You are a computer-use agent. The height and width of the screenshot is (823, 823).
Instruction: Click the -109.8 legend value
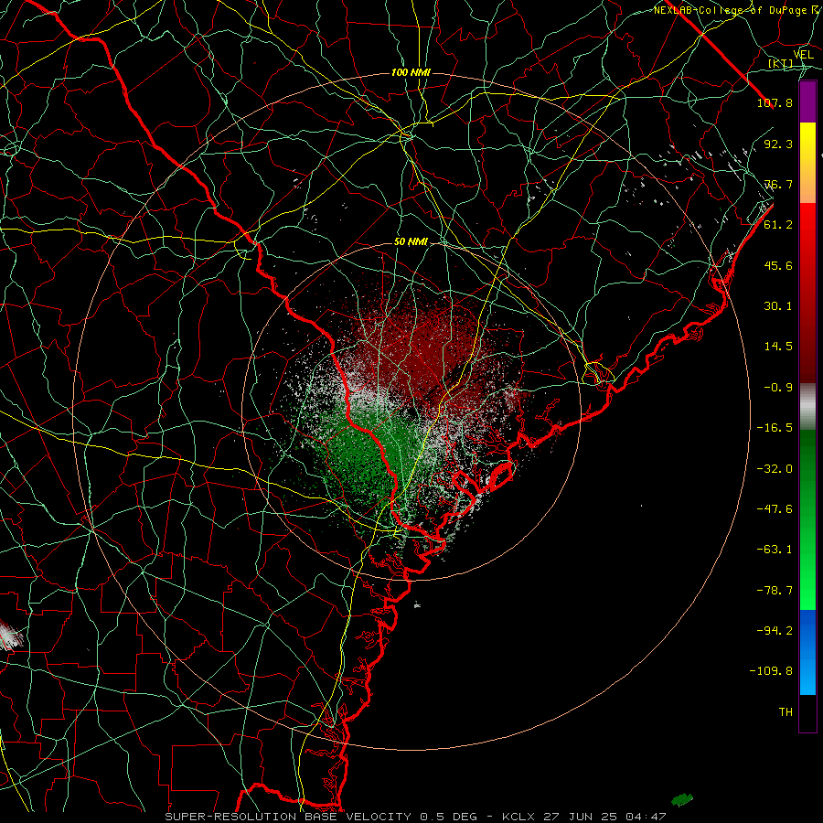click(x=771, y=671)
